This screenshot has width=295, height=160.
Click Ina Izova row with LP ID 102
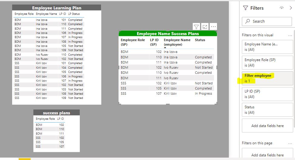pos(167,52)
